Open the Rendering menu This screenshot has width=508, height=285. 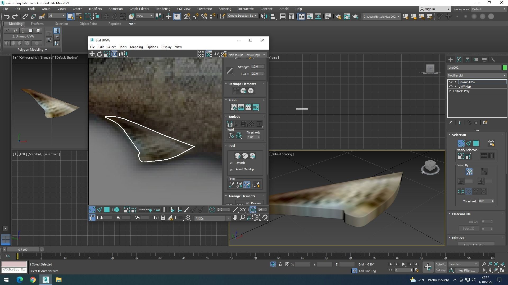tap(163, 9)
